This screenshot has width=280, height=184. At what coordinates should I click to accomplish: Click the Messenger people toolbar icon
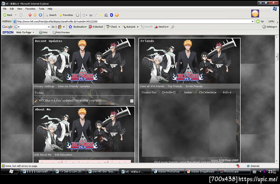(x=106, y=15)
